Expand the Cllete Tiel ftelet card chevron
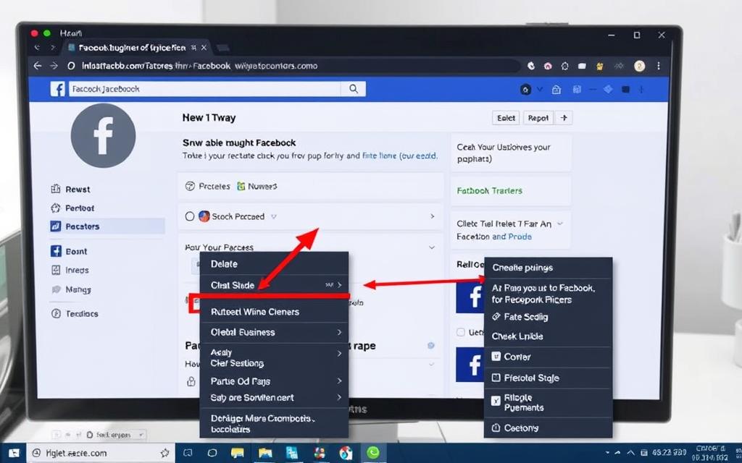The width and height of the screenshot is (742, 463). tap(560, 224)
